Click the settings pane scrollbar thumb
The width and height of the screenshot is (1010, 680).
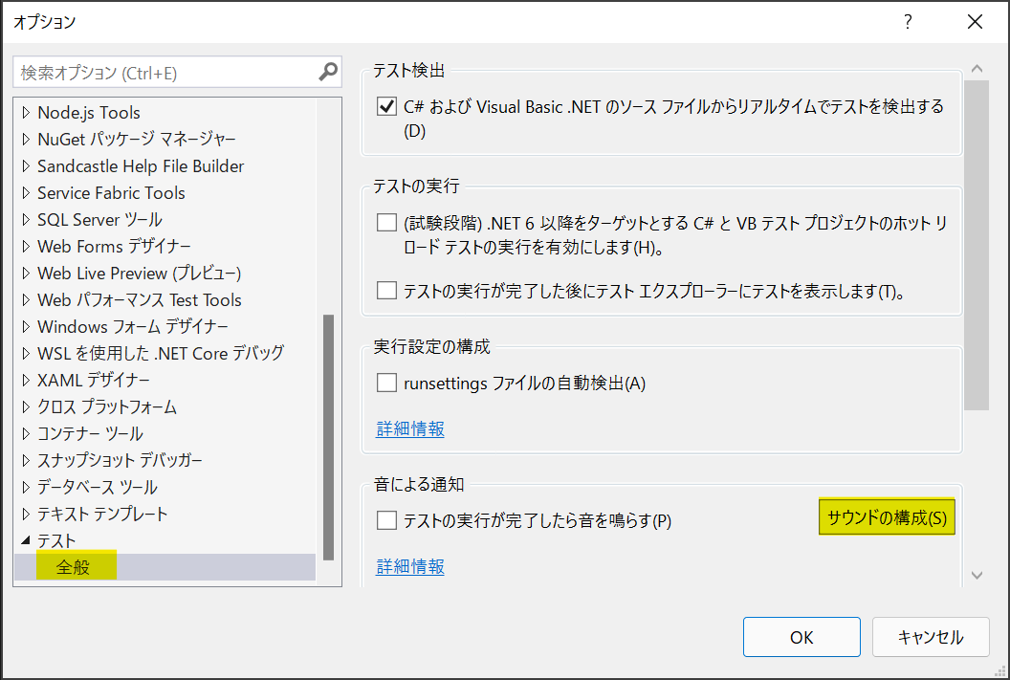977,245
